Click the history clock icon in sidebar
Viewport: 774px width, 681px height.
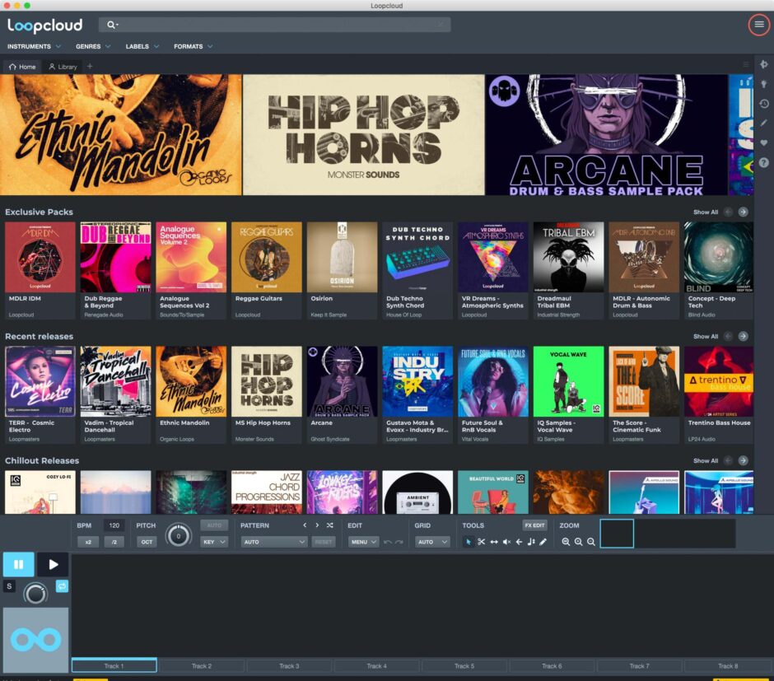point(763,104)
